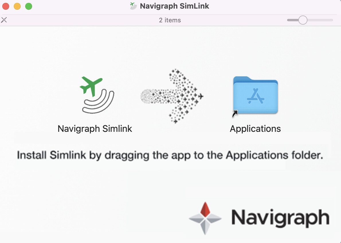The image size is (341, 243).
Task: Click the empty toolbar area beside the slider
Action: pos(244,20)
